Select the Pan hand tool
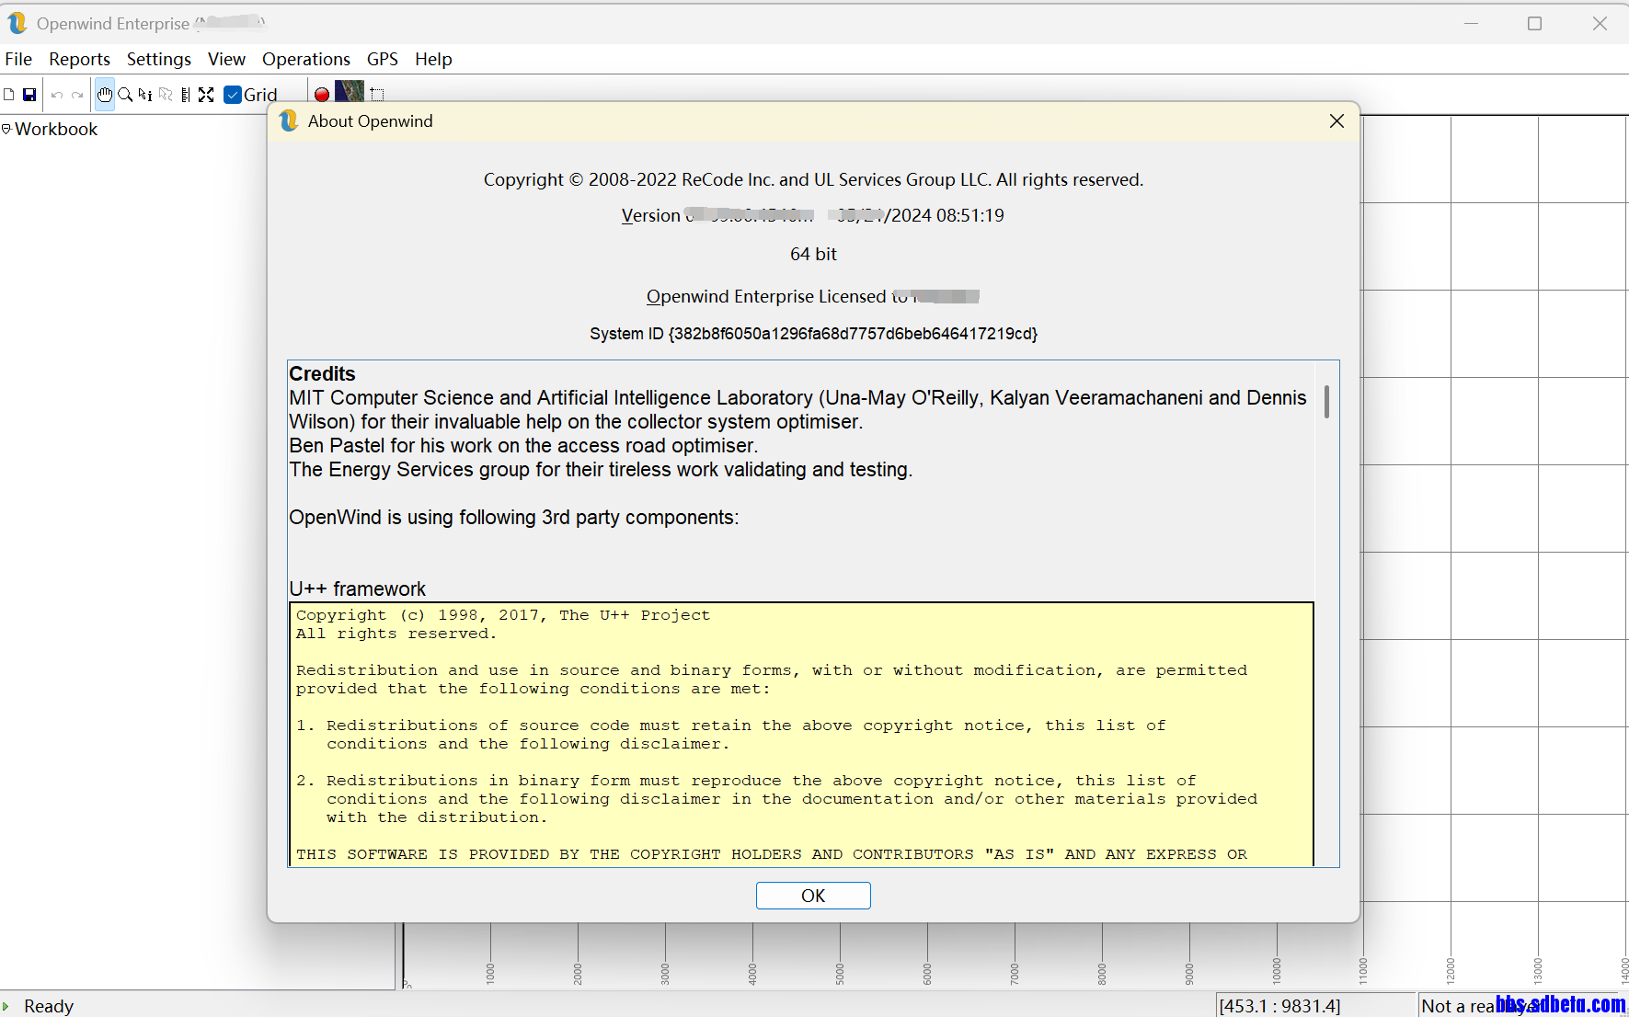 point(105,95)
